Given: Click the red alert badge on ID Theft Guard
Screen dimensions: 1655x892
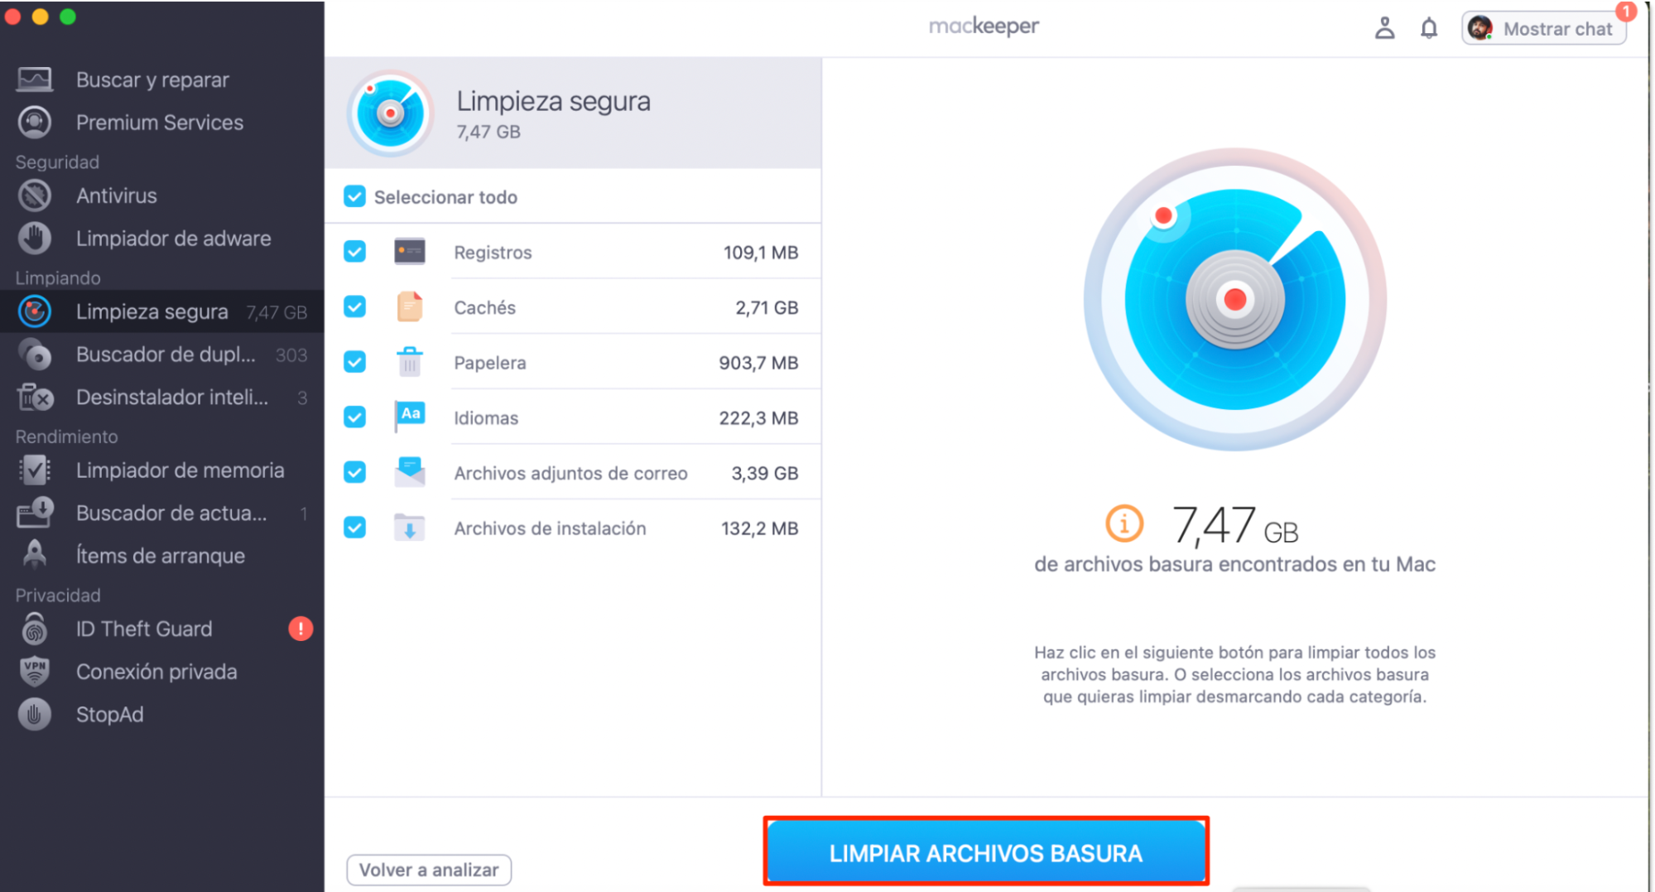Looking at the screenshot, I should click(301, 629).
